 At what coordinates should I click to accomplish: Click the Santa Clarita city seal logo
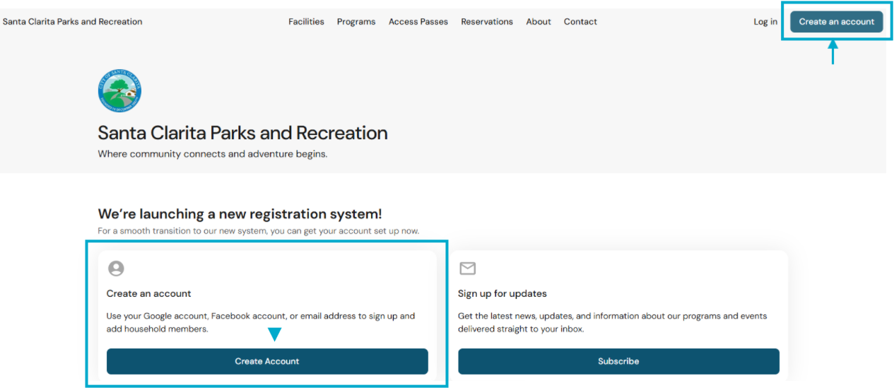(x=119, y=90)
